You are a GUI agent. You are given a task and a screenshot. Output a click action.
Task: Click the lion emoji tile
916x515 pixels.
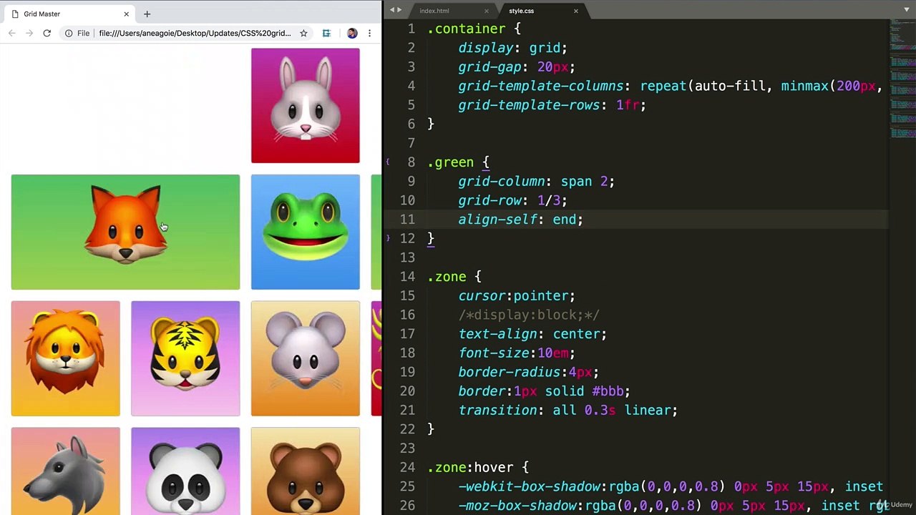(66, 358)
